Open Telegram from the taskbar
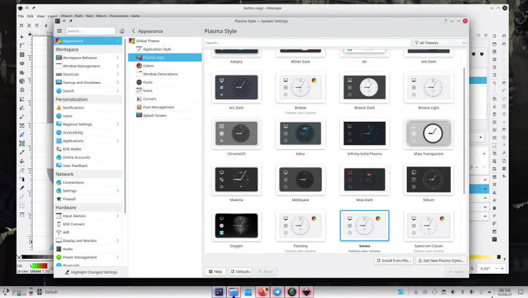Screen dimensions: 528x298 (278, 292)
